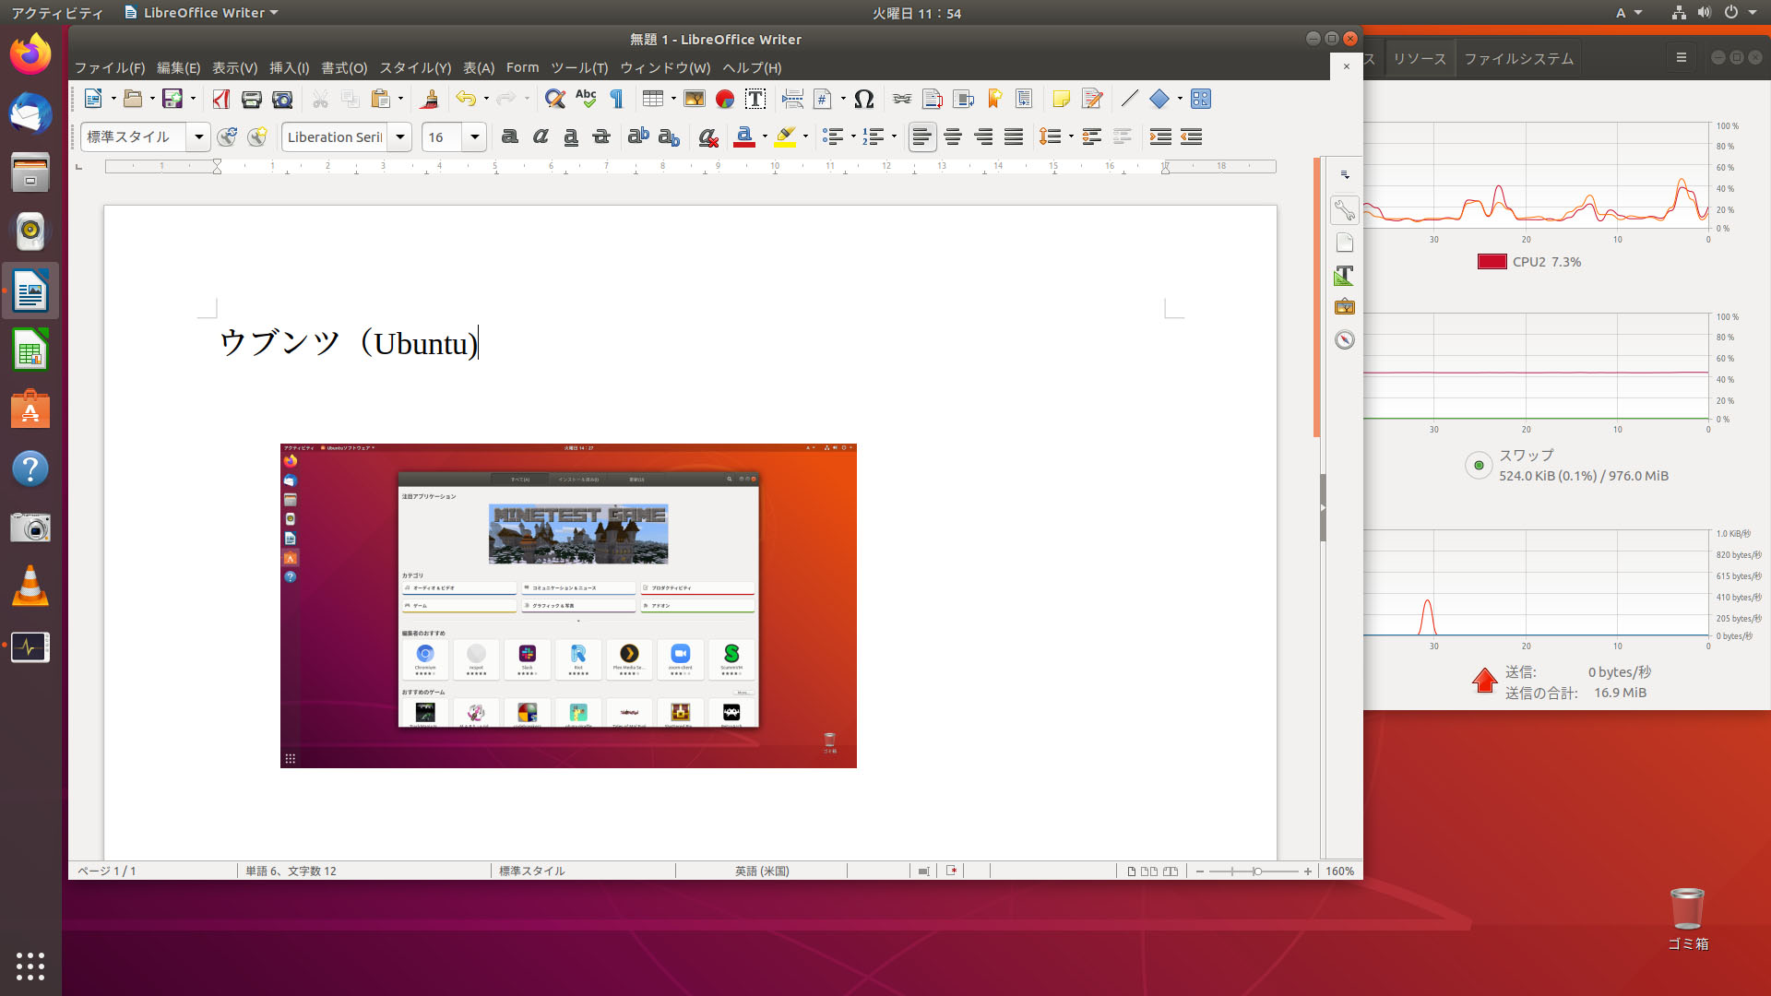Insert comment sticky note icon

1061,99
